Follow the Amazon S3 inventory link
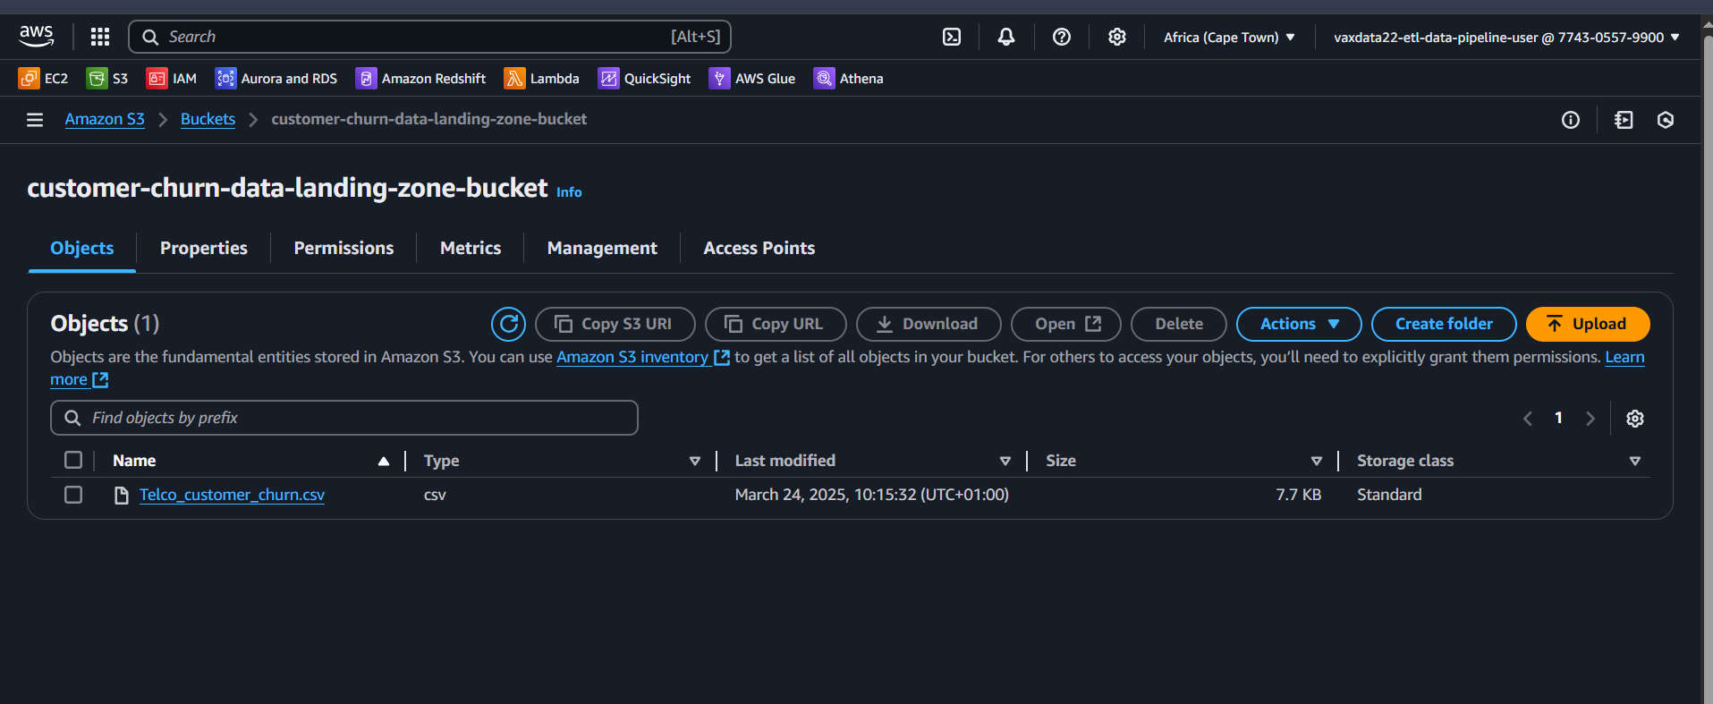 pyautogui.click(x=643, y=357)
